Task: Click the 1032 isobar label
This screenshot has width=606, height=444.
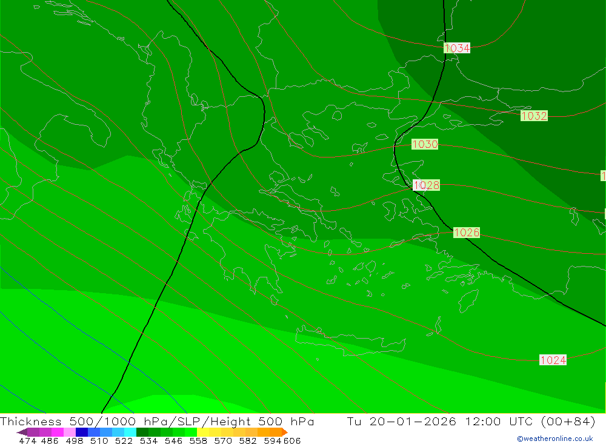Action: pos(534,116)
